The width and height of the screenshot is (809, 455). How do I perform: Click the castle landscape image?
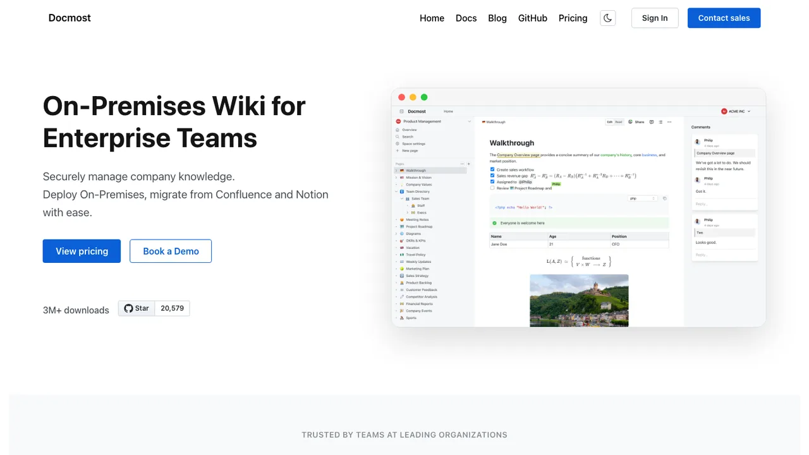click(x=579, y=300)
